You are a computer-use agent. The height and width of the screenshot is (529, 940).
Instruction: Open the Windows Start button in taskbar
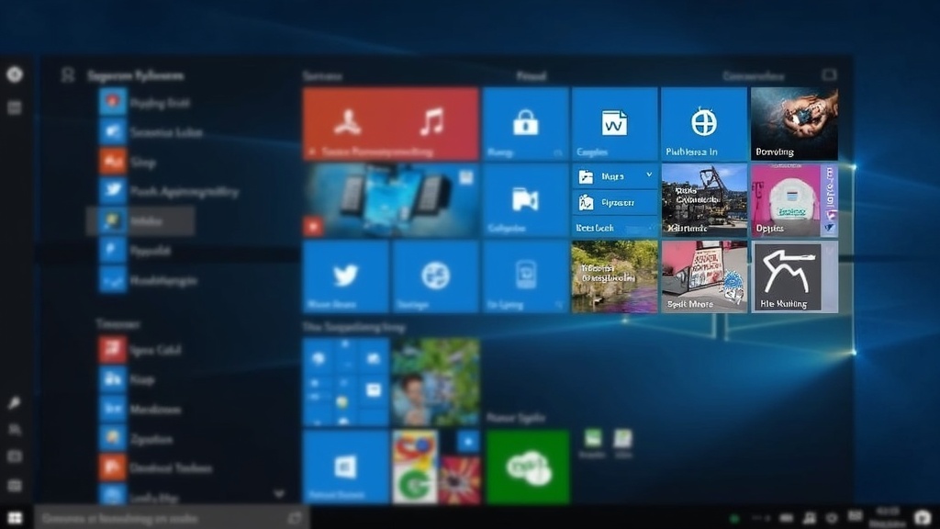click(15, 518)
